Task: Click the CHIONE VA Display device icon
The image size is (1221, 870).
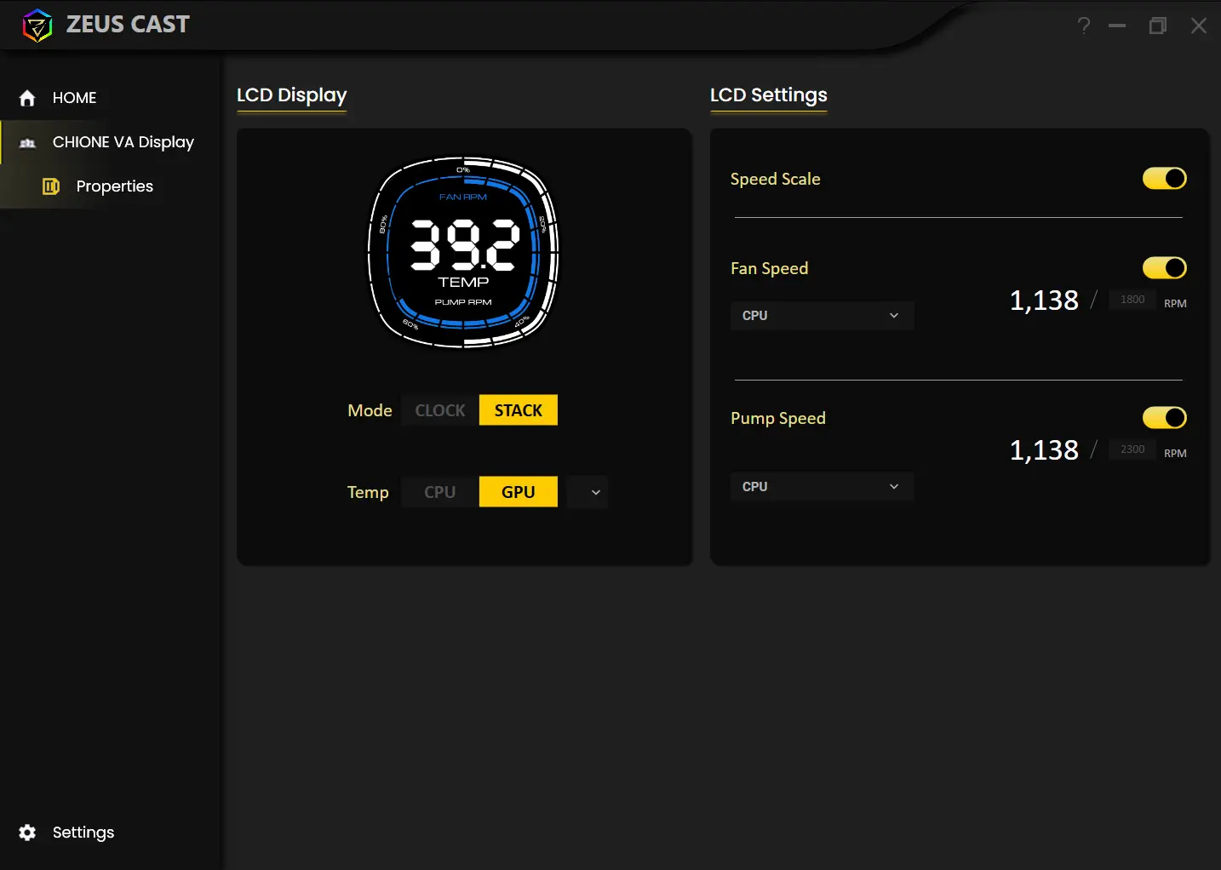Action: tap(27, 143)
